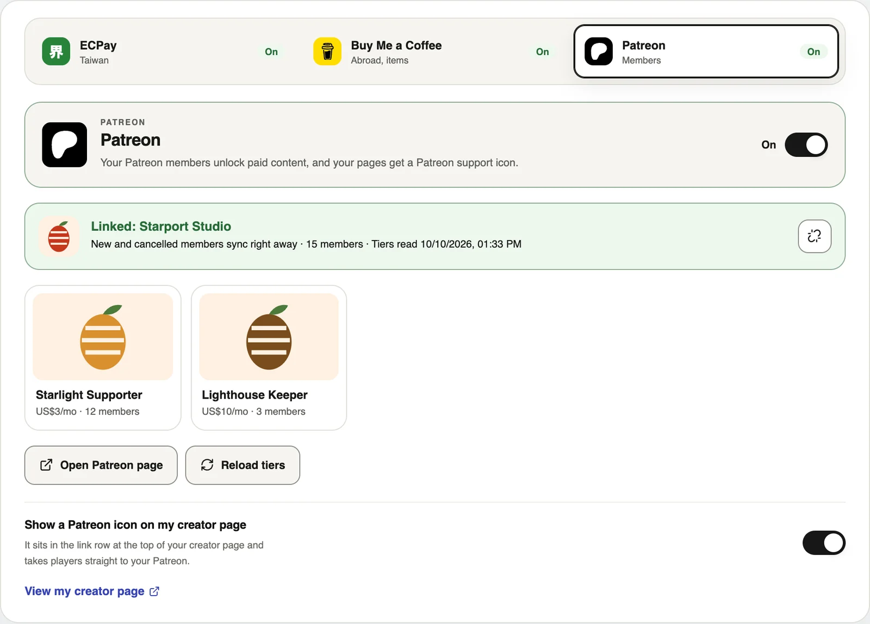Open the Starlight Supporter tier image
The width and height of the screenshot is (870, 624).
click(103, 337)
